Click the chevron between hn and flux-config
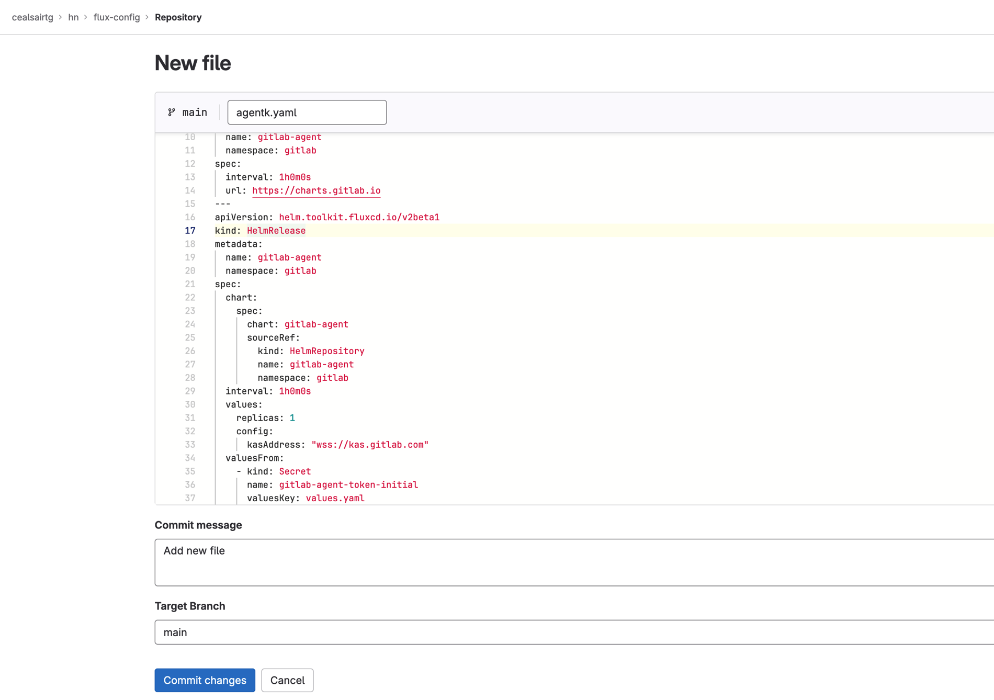Viewport: 994px width, 700px height. click(x=85, y=17)
